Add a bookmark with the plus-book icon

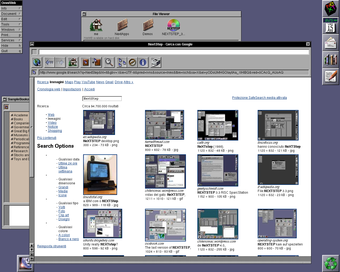coord(96,62)
